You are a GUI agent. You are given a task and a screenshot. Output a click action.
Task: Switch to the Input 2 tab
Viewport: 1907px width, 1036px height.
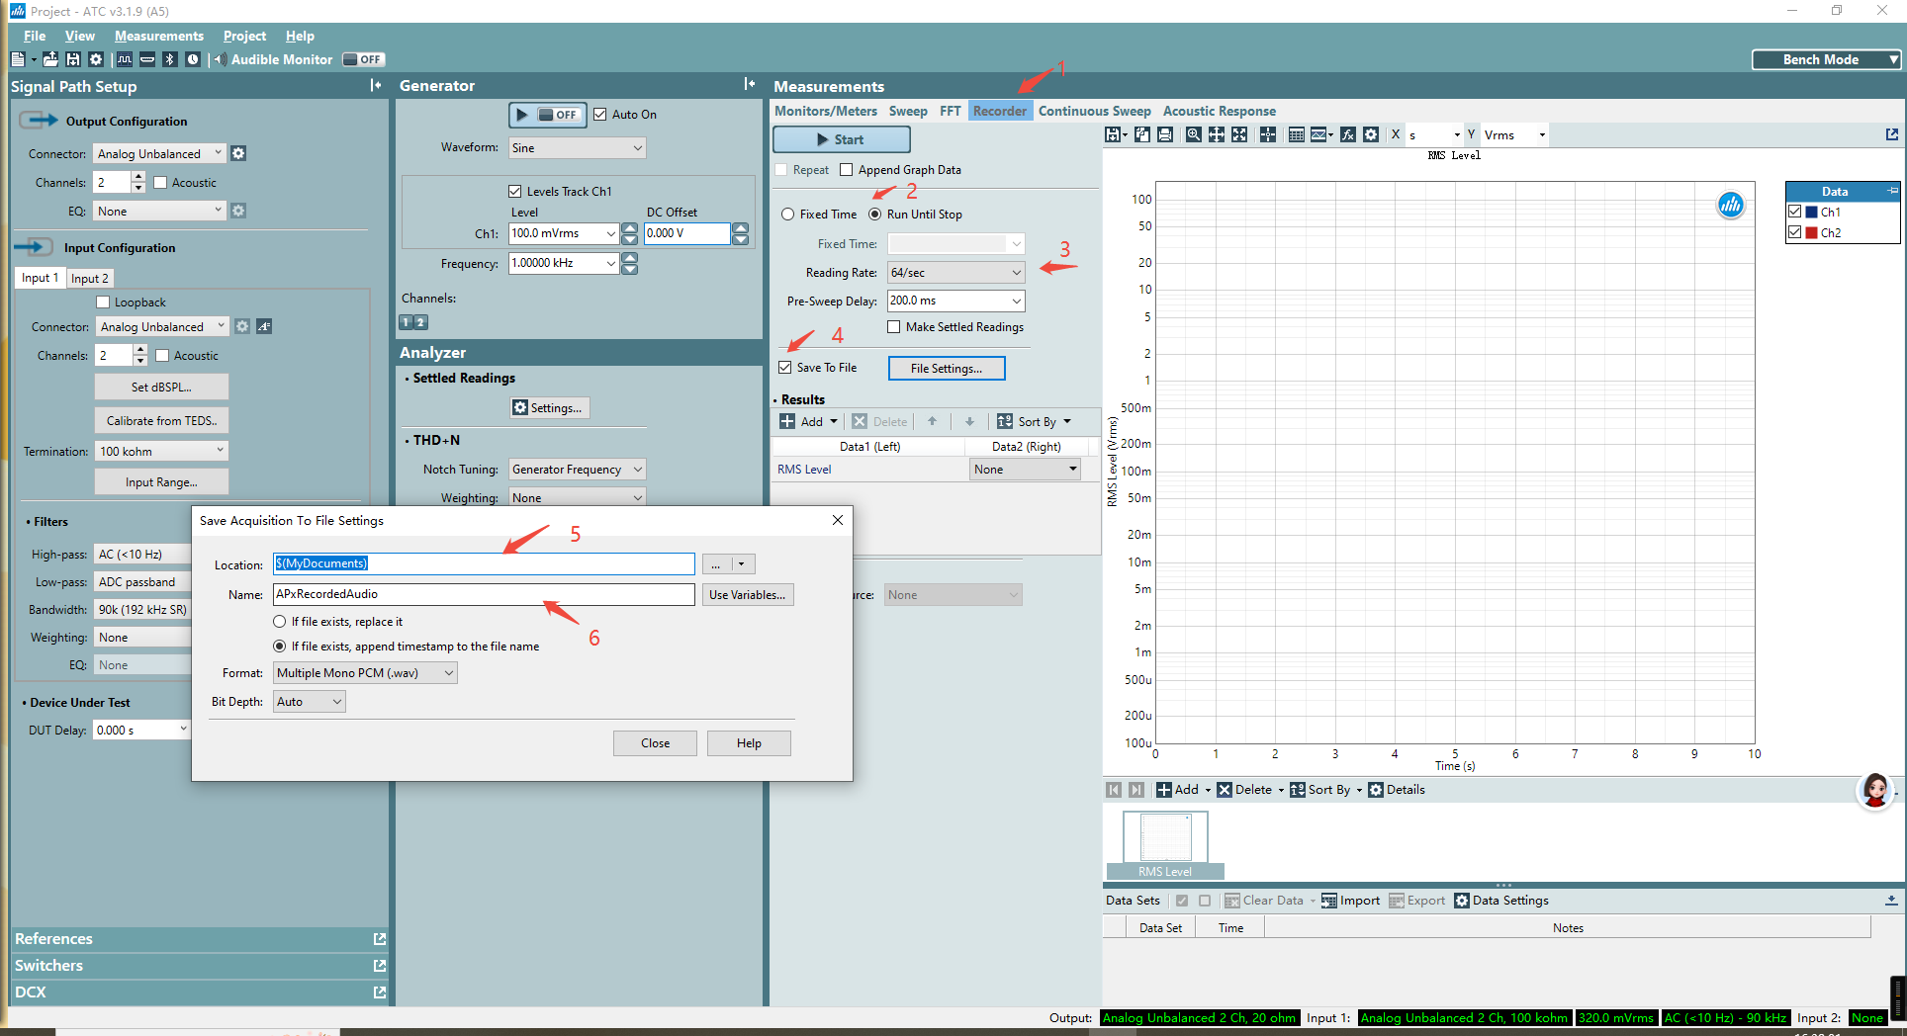point(89,279)
